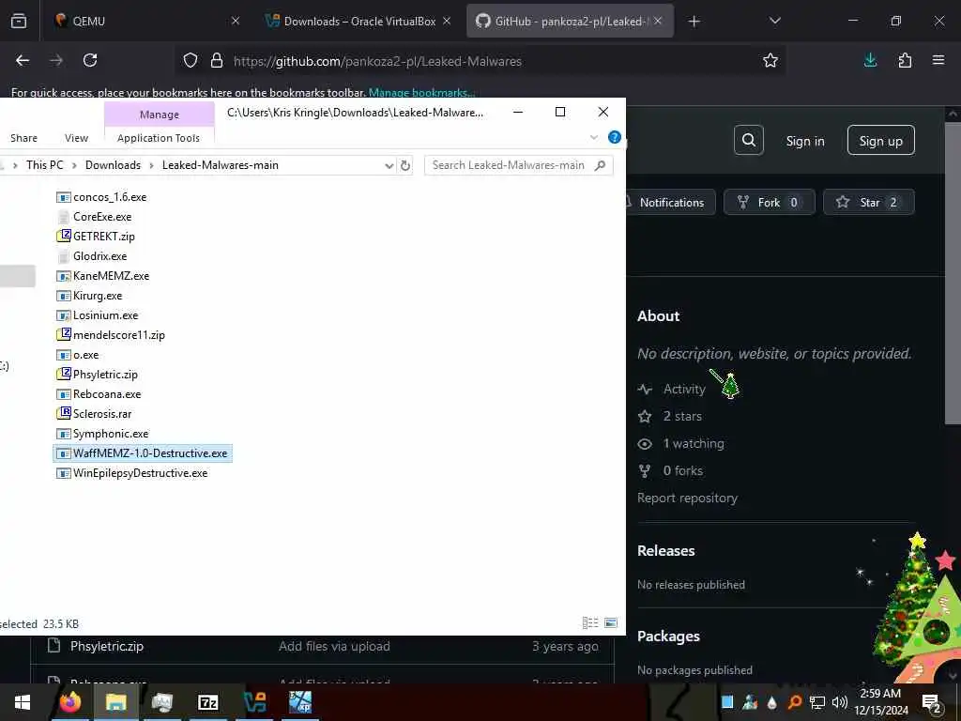Select CoreExe.exe file
This screenshot has height=721, width=961.
(95, 217)
